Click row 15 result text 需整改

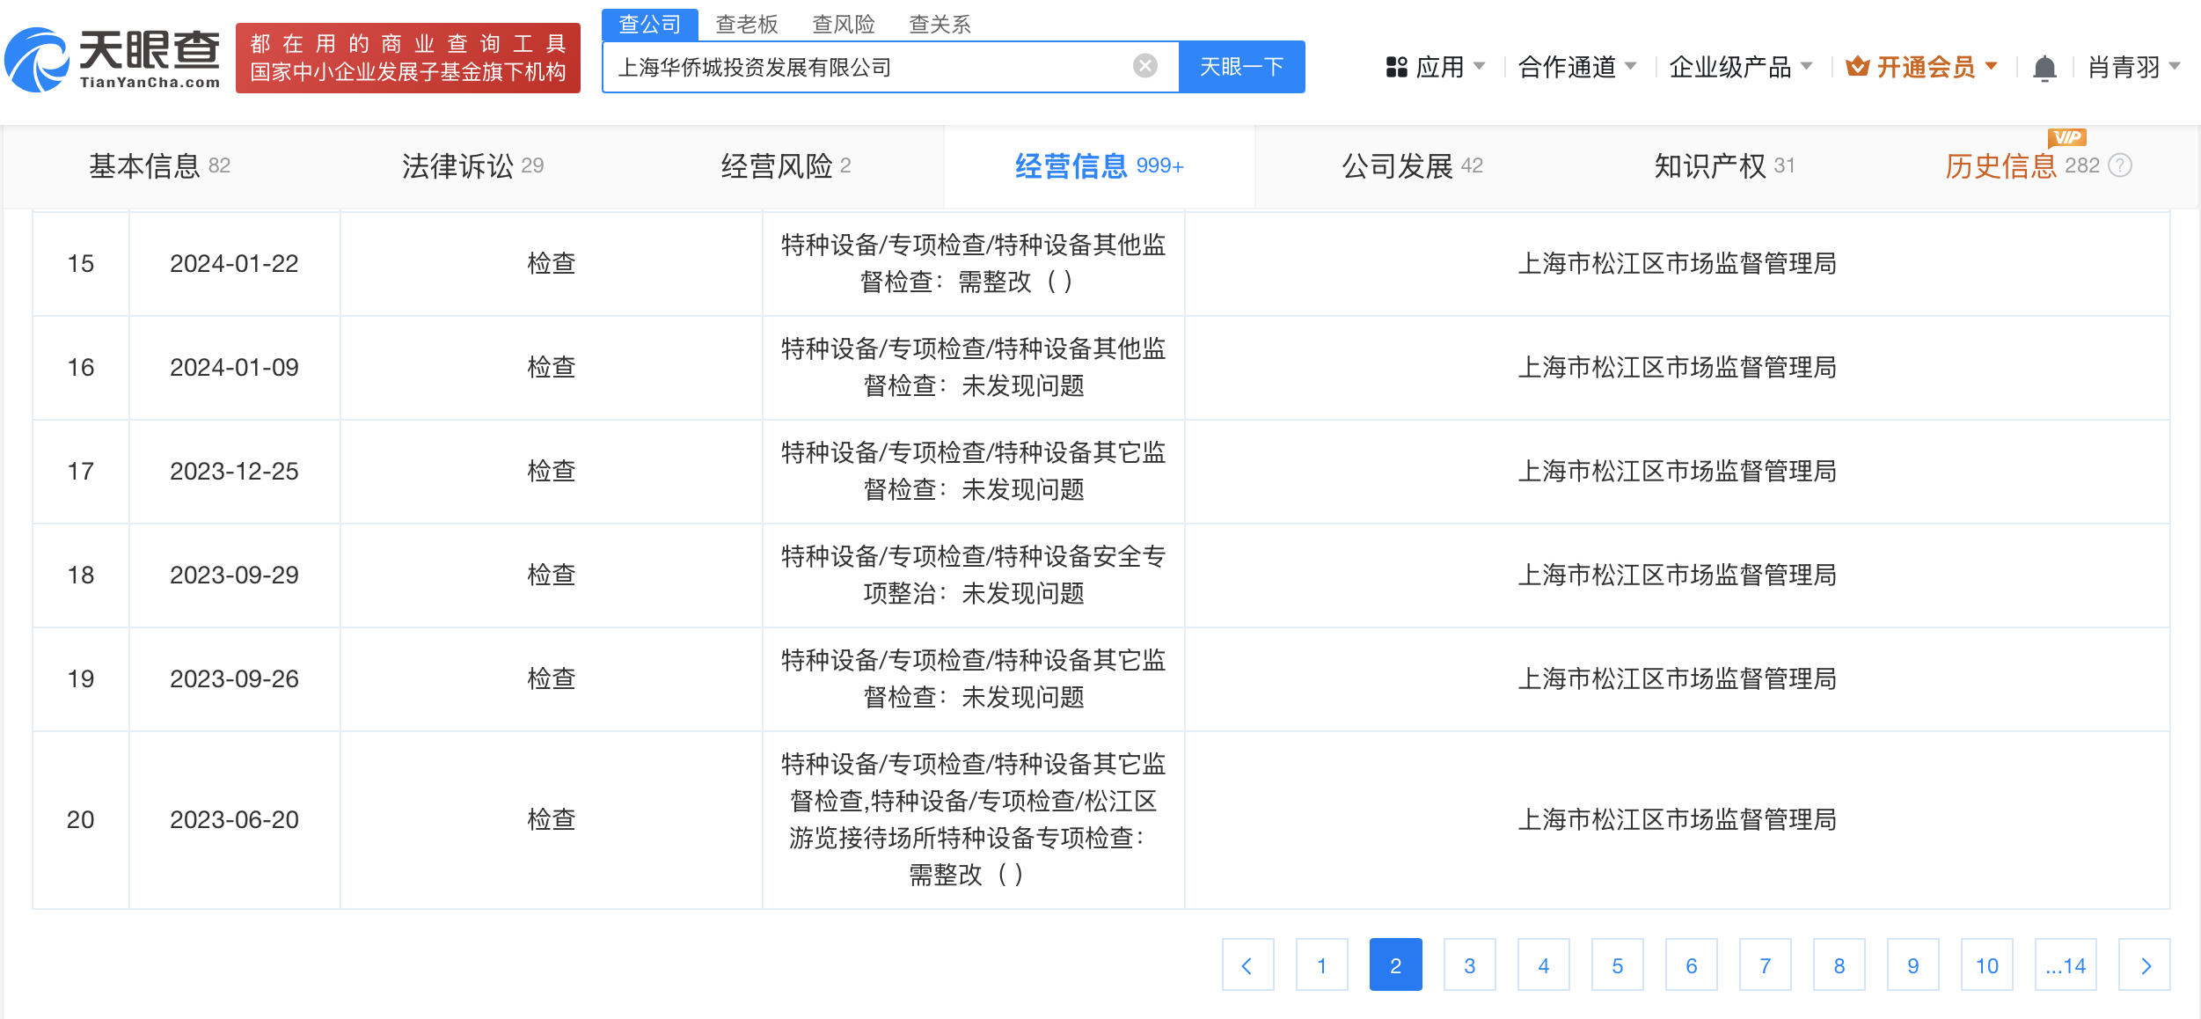[x=995, y=282]
